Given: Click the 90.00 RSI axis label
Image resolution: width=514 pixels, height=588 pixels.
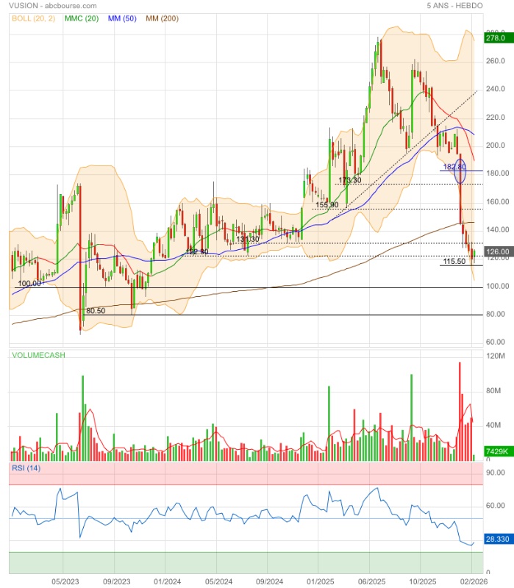Looking at the screenshot, I should click(x=495, y=473).
